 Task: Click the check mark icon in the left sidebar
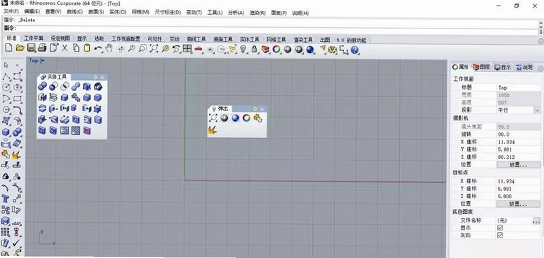(16, 243)
